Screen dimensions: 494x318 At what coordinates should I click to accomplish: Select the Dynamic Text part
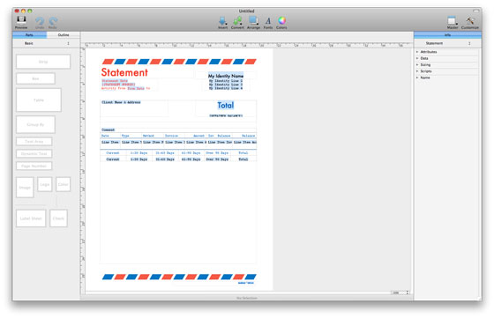point(34,154)
